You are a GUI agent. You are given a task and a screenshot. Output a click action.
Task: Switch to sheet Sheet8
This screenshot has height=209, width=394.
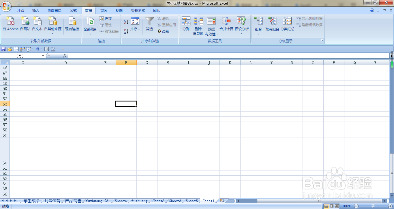pos(158,201)
